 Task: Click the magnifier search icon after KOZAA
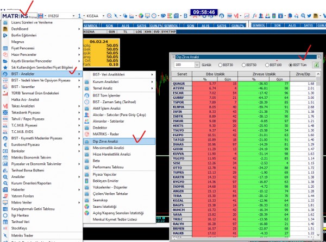click(109, 16)
